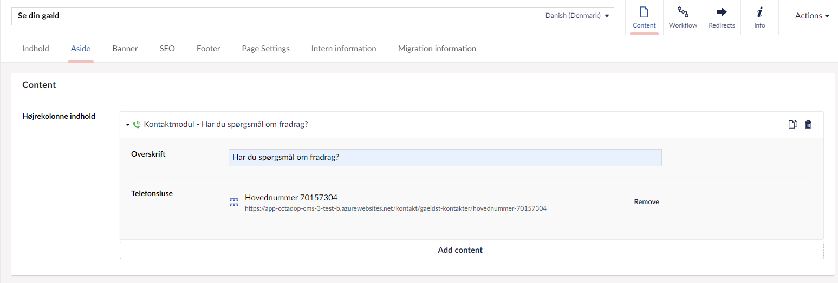
Task: Open the Workflow section
Action: click(x=683, y=17)
